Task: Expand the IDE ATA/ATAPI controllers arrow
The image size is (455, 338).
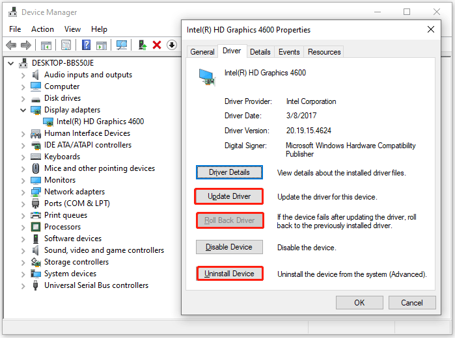Action: pyautogui.click(x=23, y=145)
